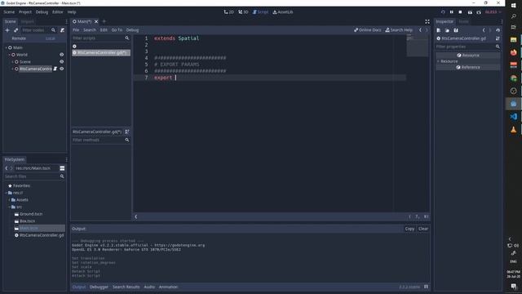Open Scene dock options menu
Viewport: 522px width, 294px height.
point(66,21)
